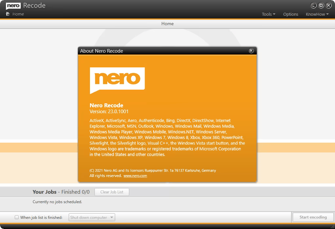Click the large Nero logo in About dialog
Screen dimensions: 335x229
pyautogui.click(x=117, y=80)
